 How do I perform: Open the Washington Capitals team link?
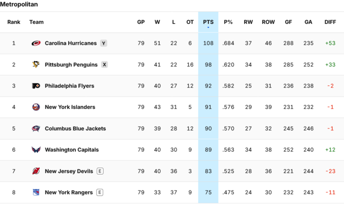72,150
